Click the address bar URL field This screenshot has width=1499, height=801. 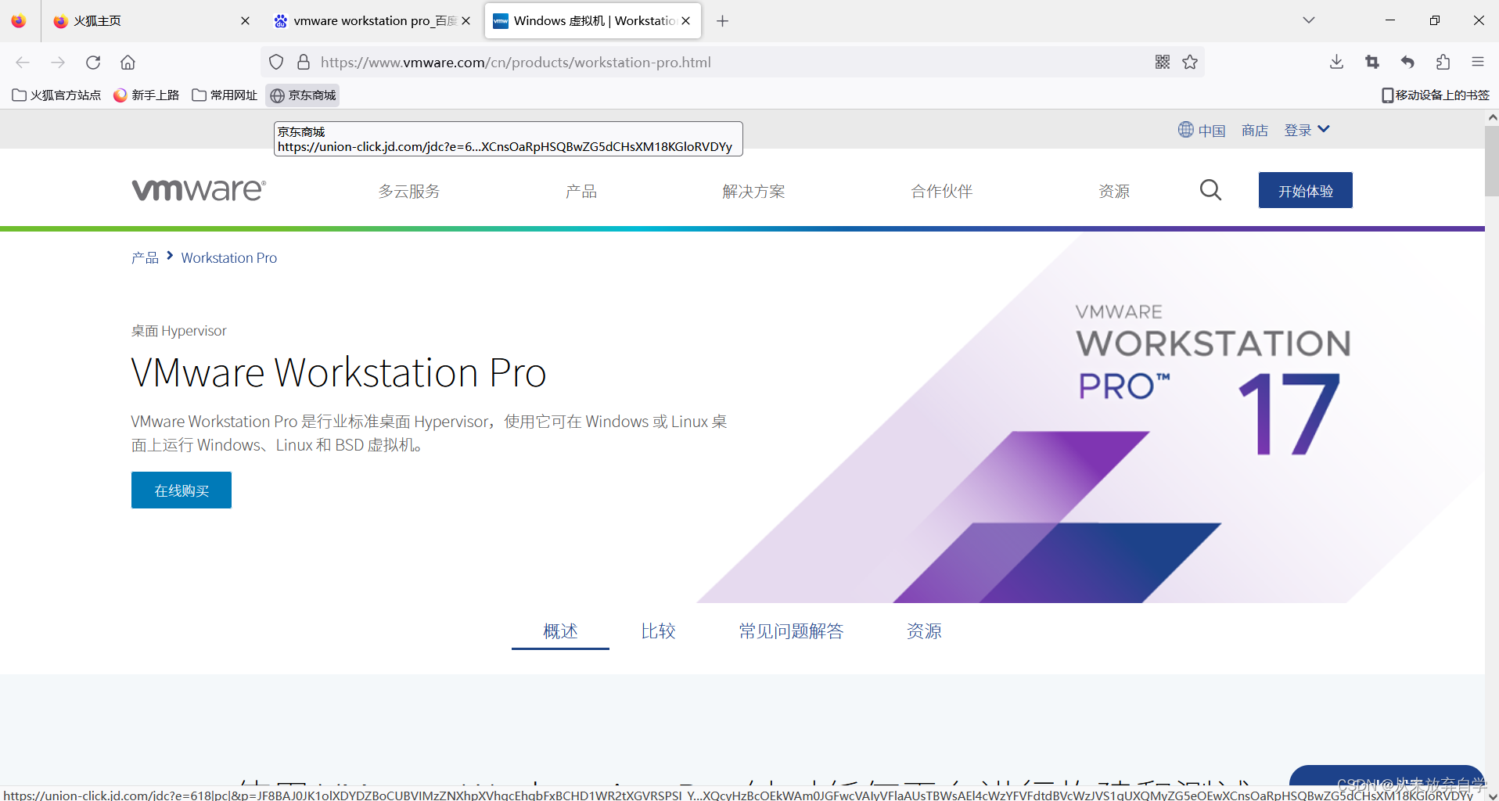(x=732, y=63)
